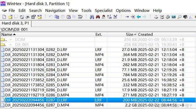Open the View menu

click(73, 11)
